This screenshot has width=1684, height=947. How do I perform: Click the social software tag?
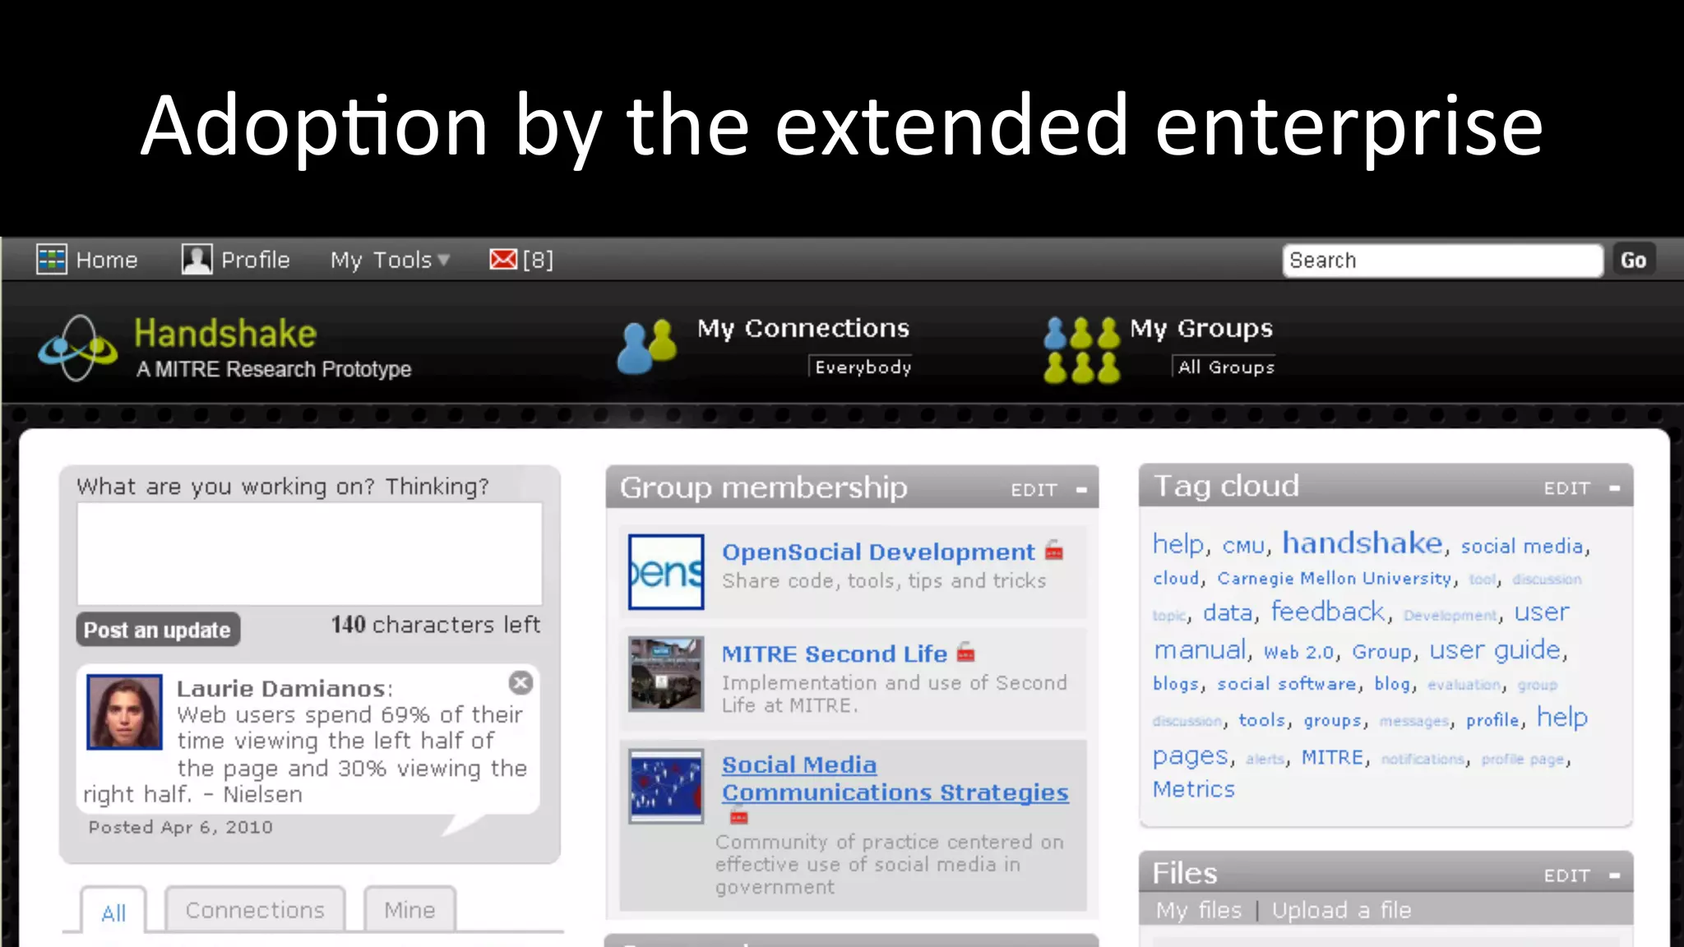click(1287, 684)
